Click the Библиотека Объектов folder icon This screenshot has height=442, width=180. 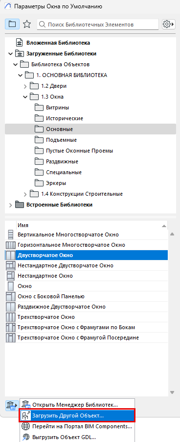[x=25, y=65]
